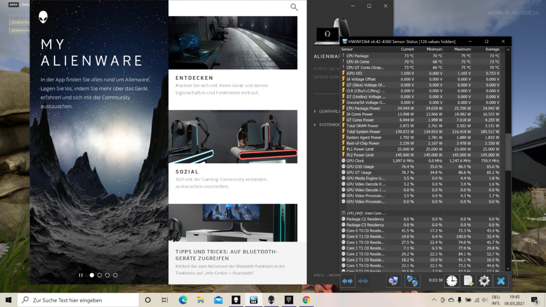Screen dimensions: 546x307
Task: Expand the Gewährleistung section arrow
Action: [x=315, y=111]
